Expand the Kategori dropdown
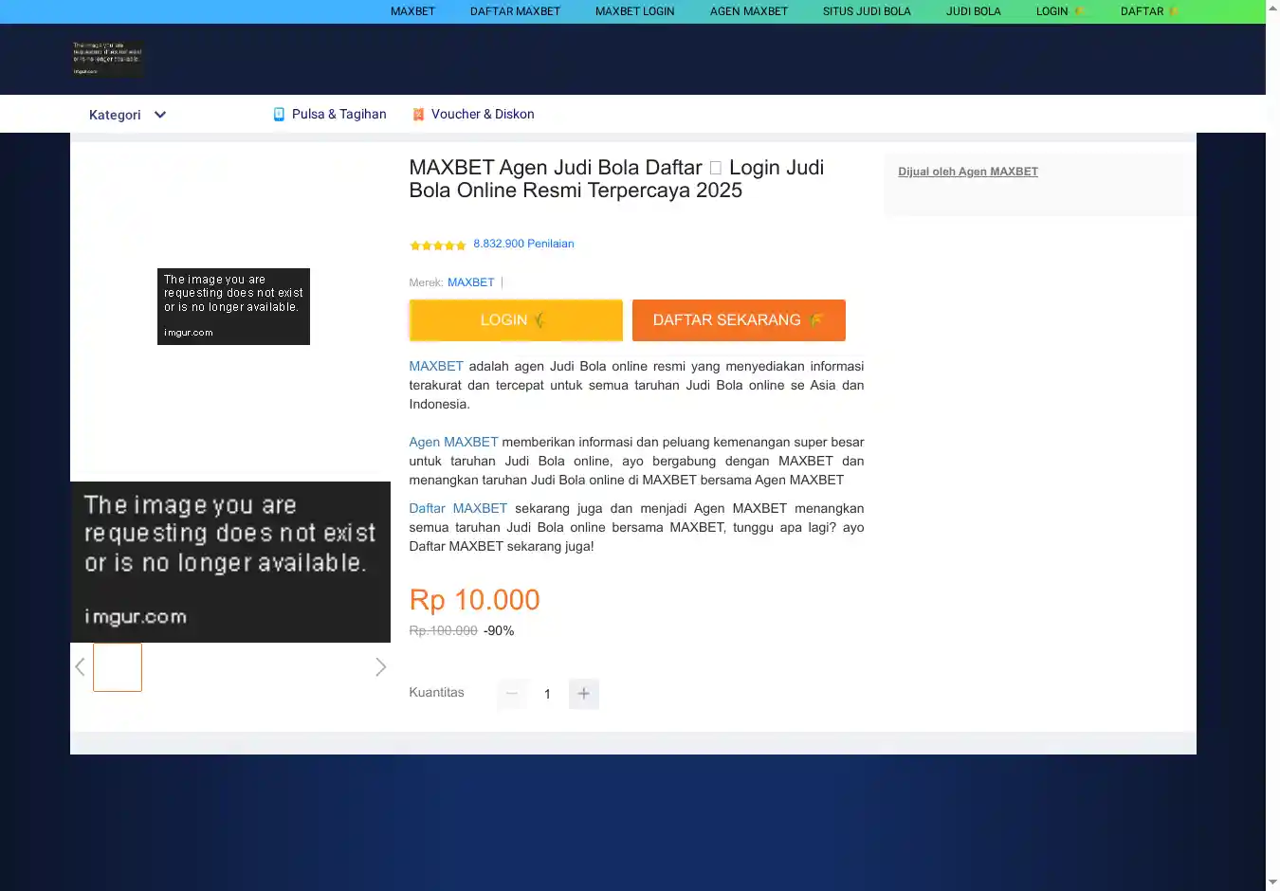The image size is (1280, 891). coord(115,115)
